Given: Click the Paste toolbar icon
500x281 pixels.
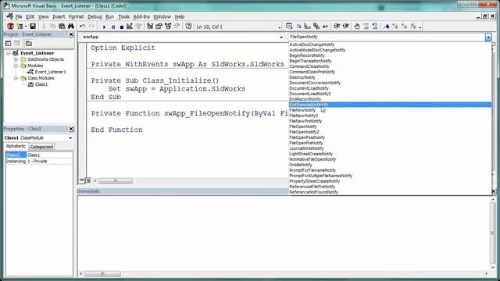Looking at the screenshot, I should pyautogui.click(x=62, y=27).
